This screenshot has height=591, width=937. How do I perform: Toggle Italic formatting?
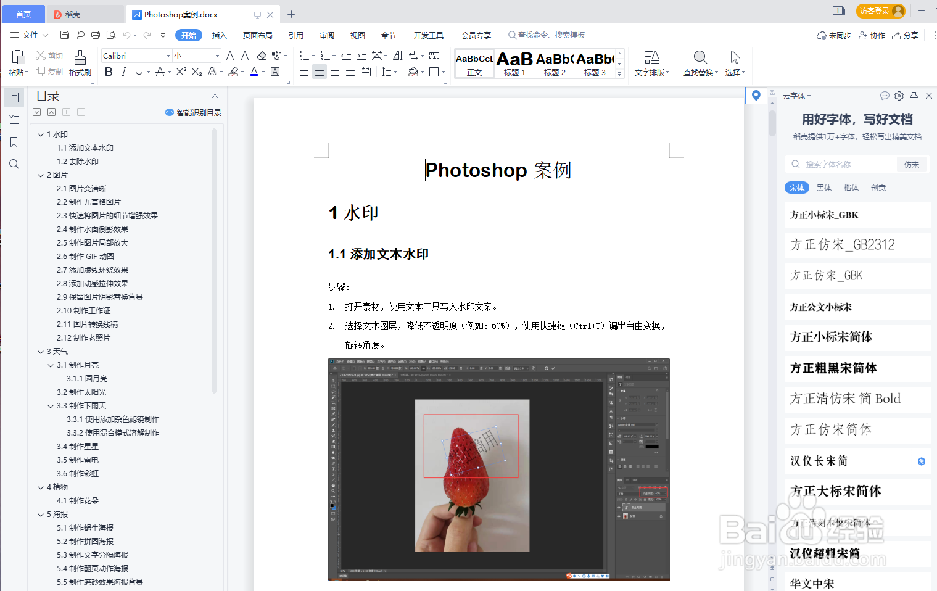point(124,72)
